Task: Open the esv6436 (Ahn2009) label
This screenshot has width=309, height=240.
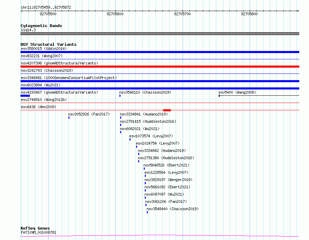Action: 39,107
